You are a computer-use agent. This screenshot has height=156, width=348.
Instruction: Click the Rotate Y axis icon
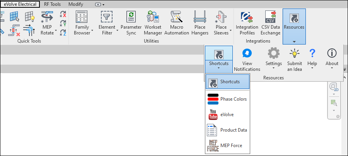pyautogui.click(x=63, y=23)
